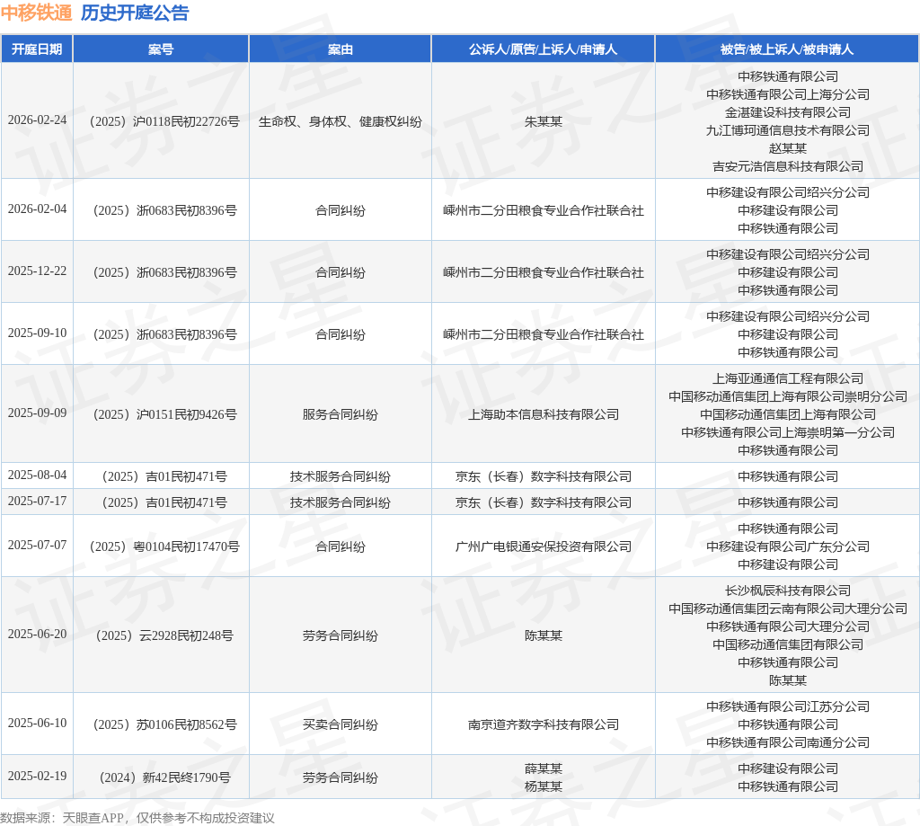The image size is (920, 826).
Task: Click defendant 上海亚通通信工程有限公司
Action: [787, 378]
